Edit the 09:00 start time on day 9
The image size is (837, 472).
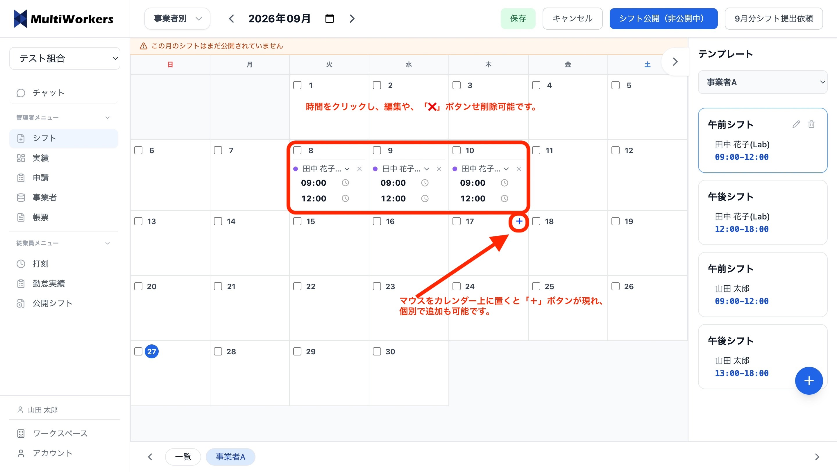tap(393, 183)
